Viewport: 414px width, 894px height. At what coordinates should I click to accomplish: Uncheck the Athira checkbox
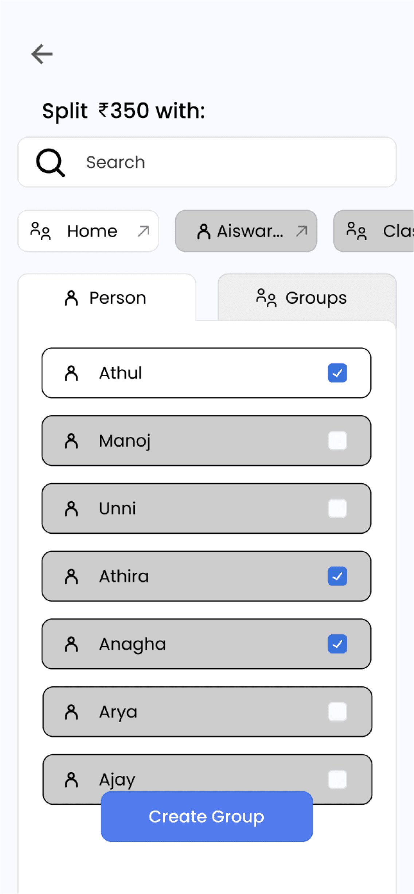click(337, 576)
